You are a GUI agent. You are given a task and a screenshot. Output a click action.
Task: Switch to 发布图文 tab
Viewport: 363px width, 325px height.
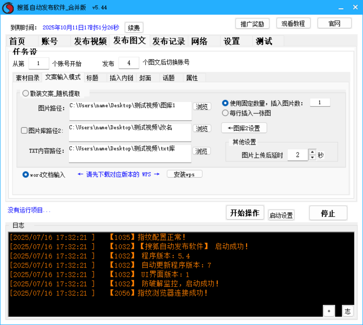(x=130, y=40)
